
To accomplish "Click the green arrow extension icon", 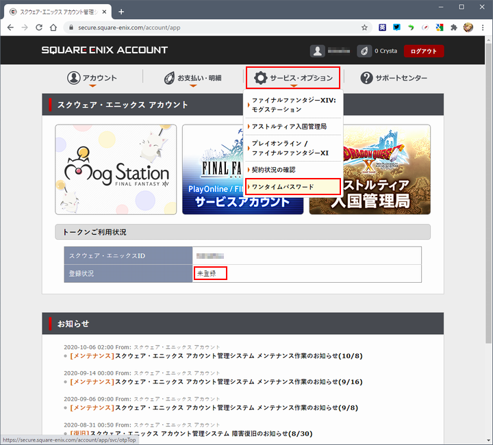I will (x=411, y=27).
